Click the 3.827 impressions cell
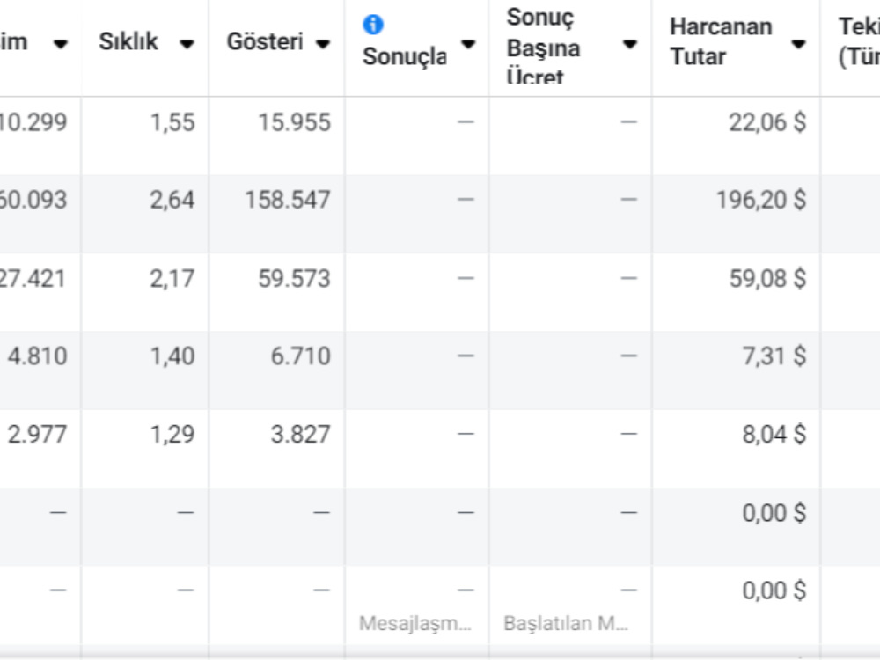 point(300,435)
